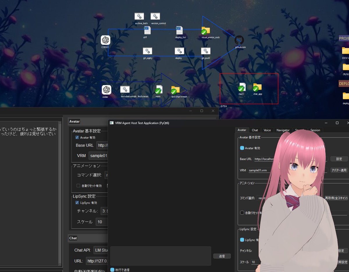The height and width of the screenshot is (272, 349).
Task: Open the chat_app folder
Action: (257, 87)
